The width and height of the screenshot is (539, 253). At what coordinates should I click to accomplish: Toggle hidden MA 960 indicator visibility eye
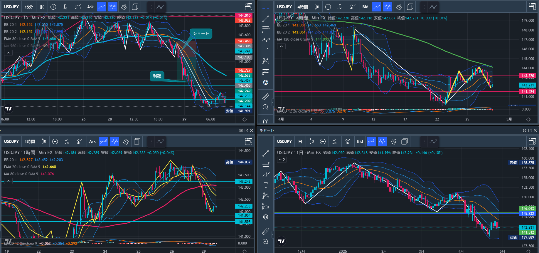coord(46,46)
